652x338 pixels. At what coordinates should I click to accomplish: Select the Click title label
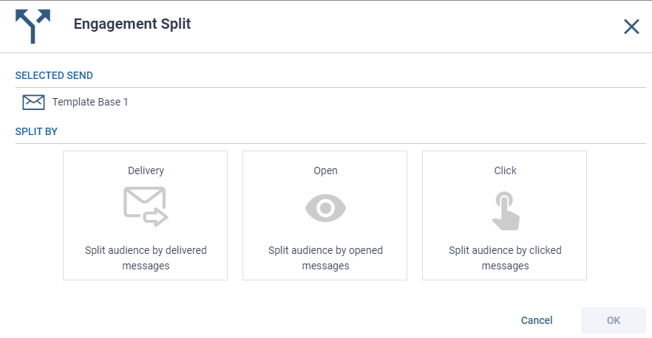coord(506,170)
